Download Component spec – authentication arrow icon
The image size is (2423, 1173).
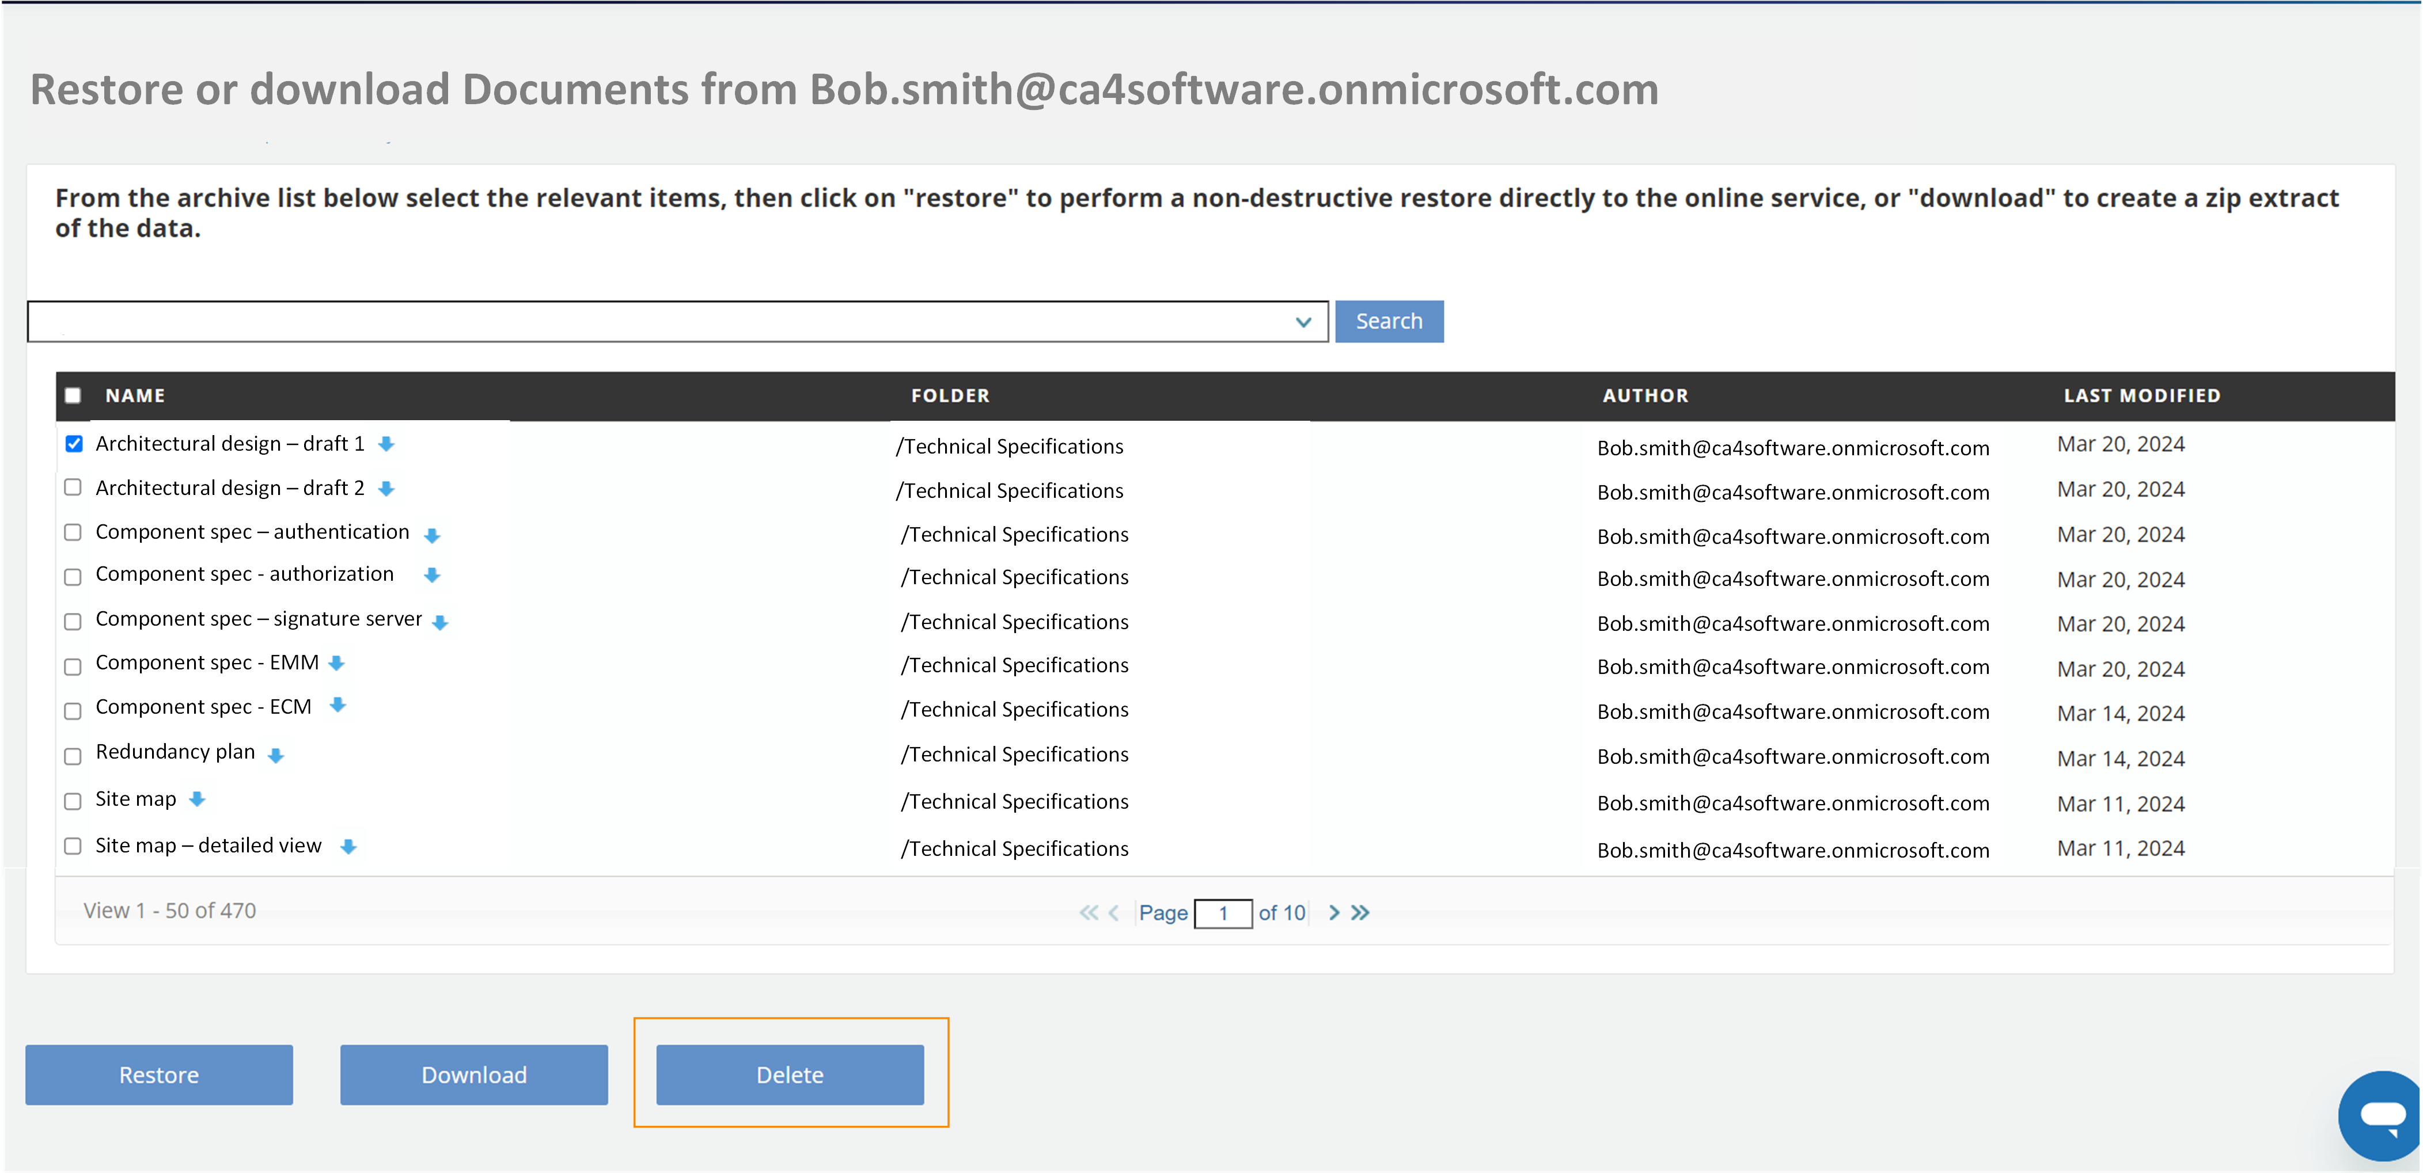432,536
